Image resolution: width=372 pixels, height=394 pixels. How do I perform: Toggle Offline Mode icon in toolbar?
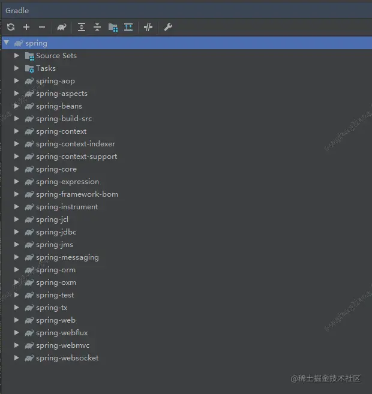click(148, 27)
